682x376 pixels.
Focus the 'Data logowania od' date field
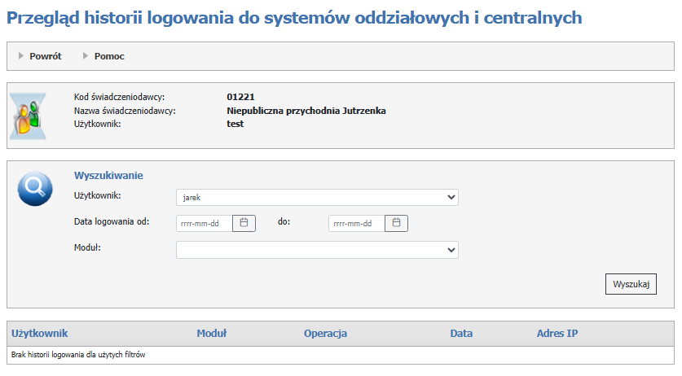[x=204, y=222]
